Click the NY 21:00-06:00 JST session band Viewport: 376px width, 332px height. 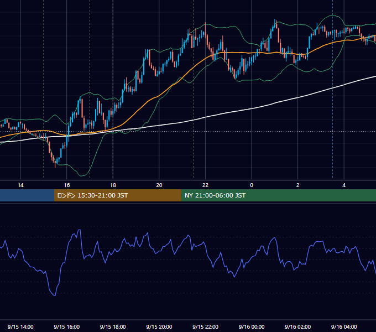point(278,195)
